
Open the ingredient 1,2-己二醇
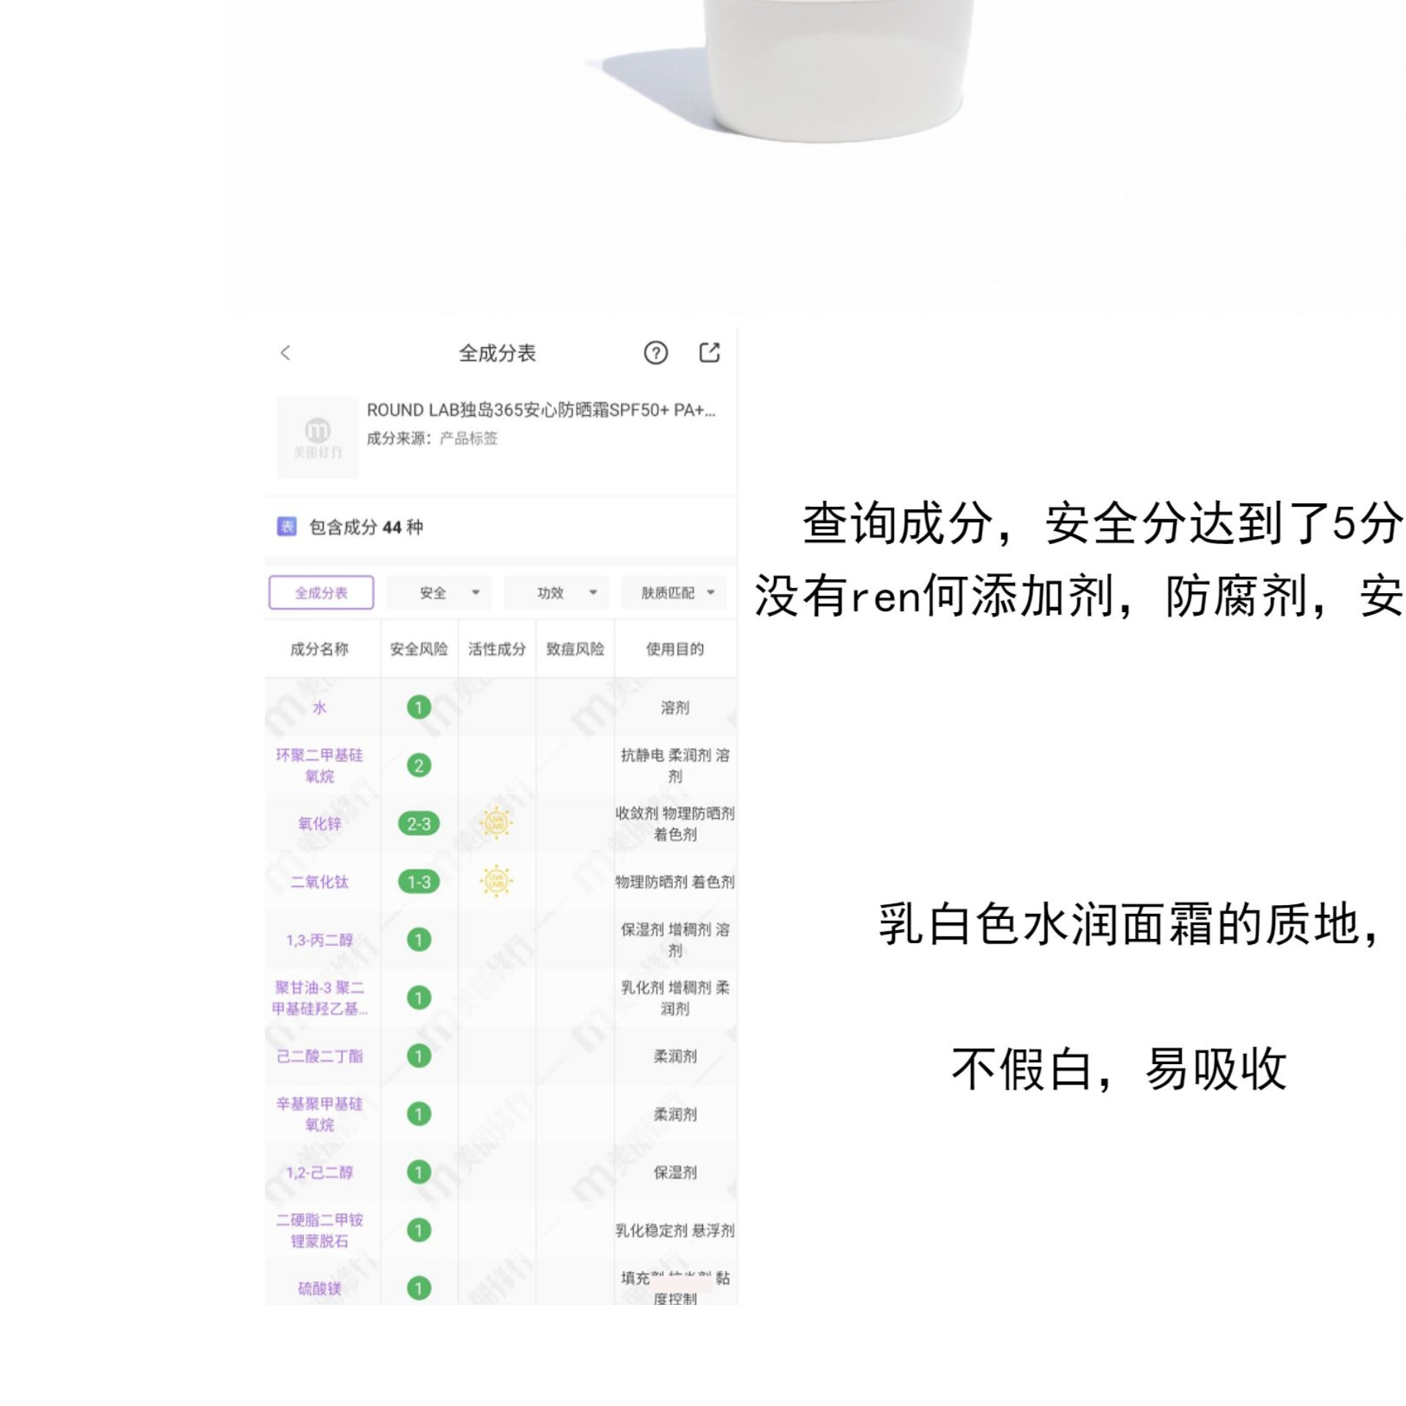coord(319,1172)
